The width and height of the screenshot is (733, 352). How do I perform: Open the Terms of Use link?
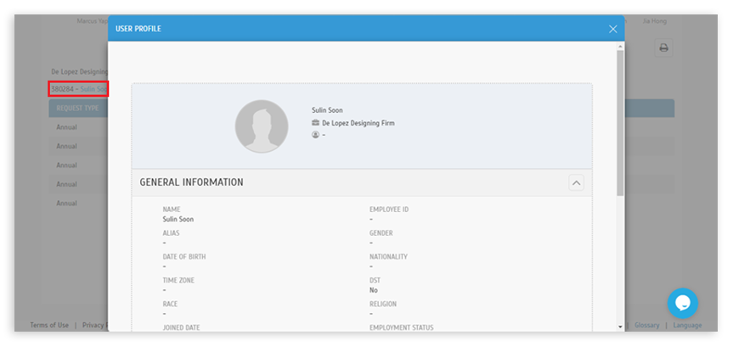click(49, 326)
